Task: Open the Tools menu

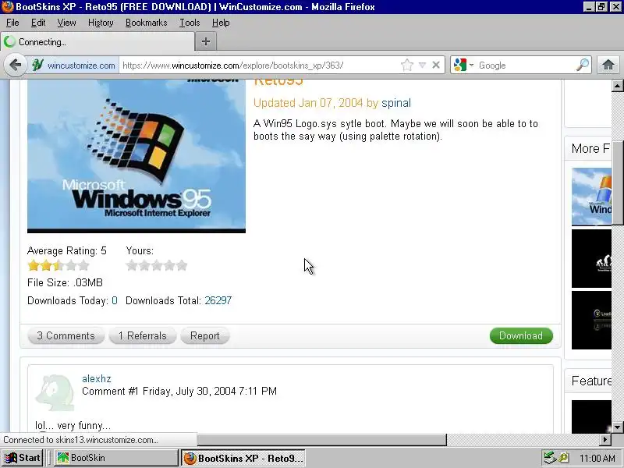Action: (x=190, y=23)
